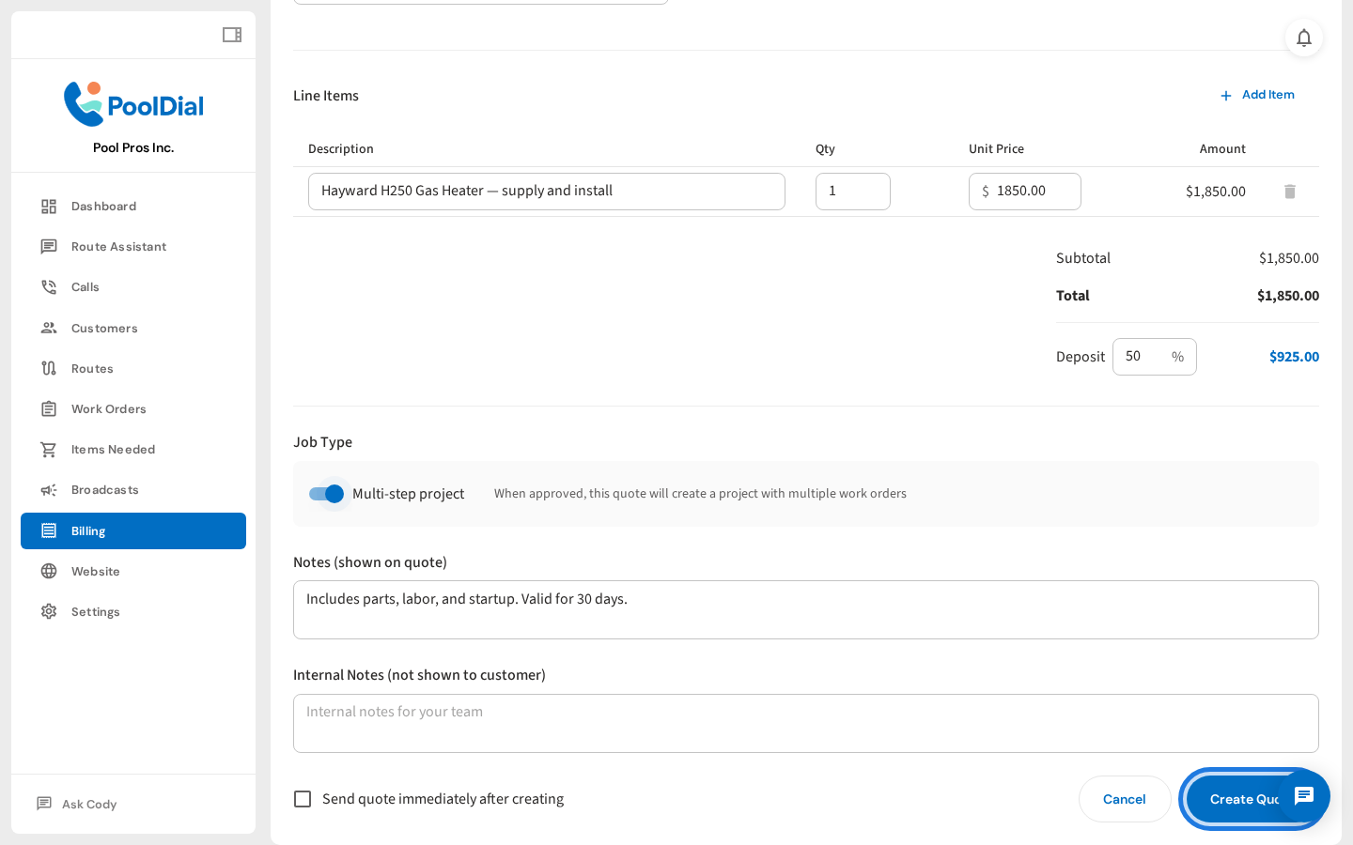Open the Route Assistant
This screenshot has width=1353, height=845.
tap(117, 246)
